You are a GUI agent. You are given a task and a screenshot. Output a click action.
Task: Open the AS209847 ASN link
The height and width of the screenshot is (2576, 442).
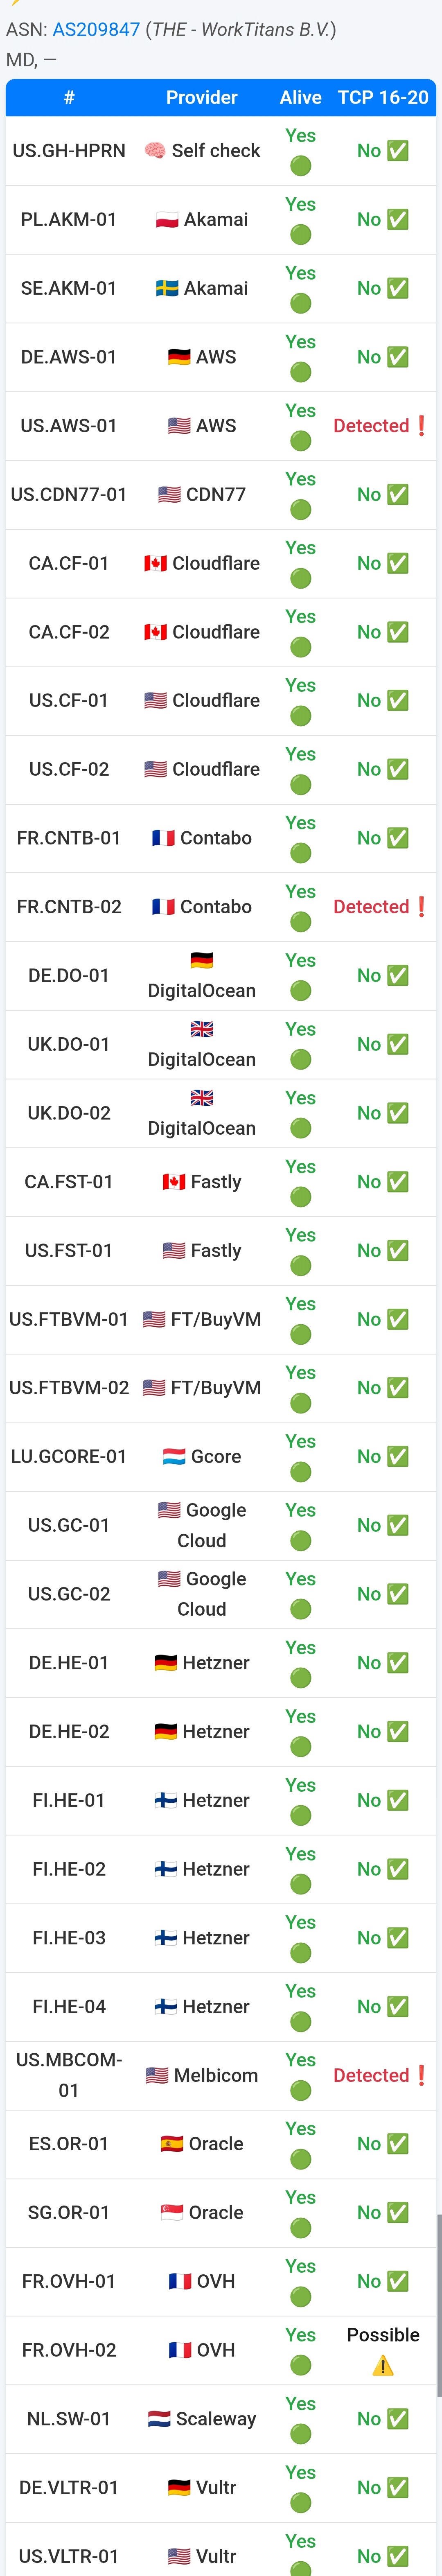pos(96,29)
